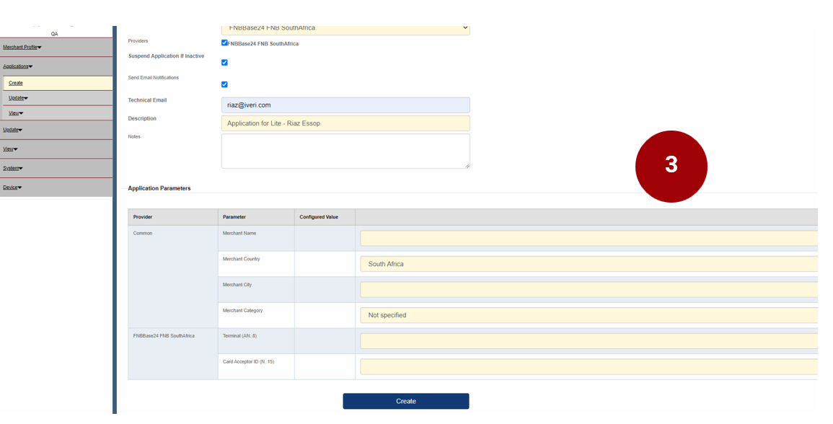The image size is (833, 424).
Task: Disable Send Email Notifications checkbox
Action: [x=224, y=84]
